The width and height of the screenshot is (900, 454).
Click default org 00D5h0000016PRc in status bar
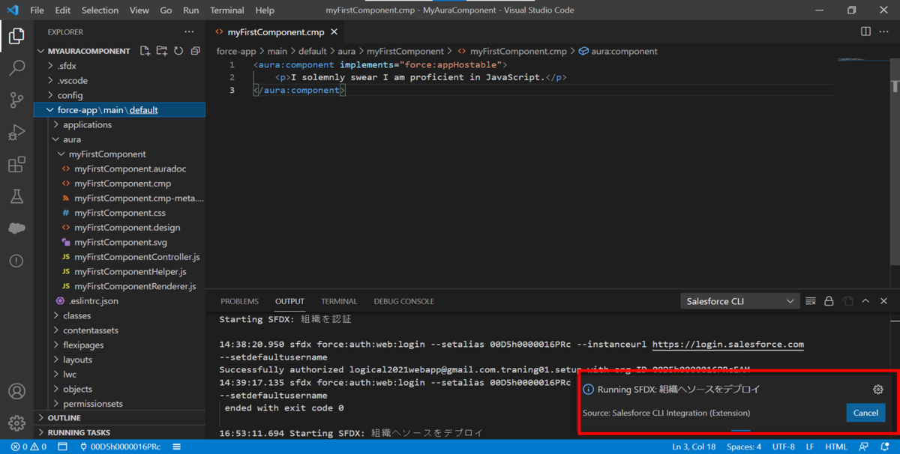pos(120,447)
